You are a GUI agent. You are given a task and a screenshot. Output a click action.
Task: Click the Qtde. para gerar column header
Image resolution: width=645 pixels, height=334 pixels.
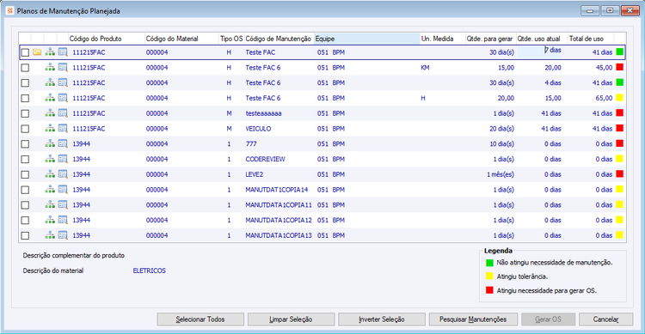click(490, 39)
